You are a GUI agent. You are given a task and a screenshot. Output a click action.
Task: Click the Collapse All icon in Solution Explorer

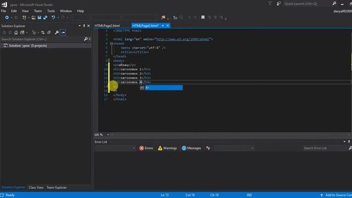pos(49,32)
